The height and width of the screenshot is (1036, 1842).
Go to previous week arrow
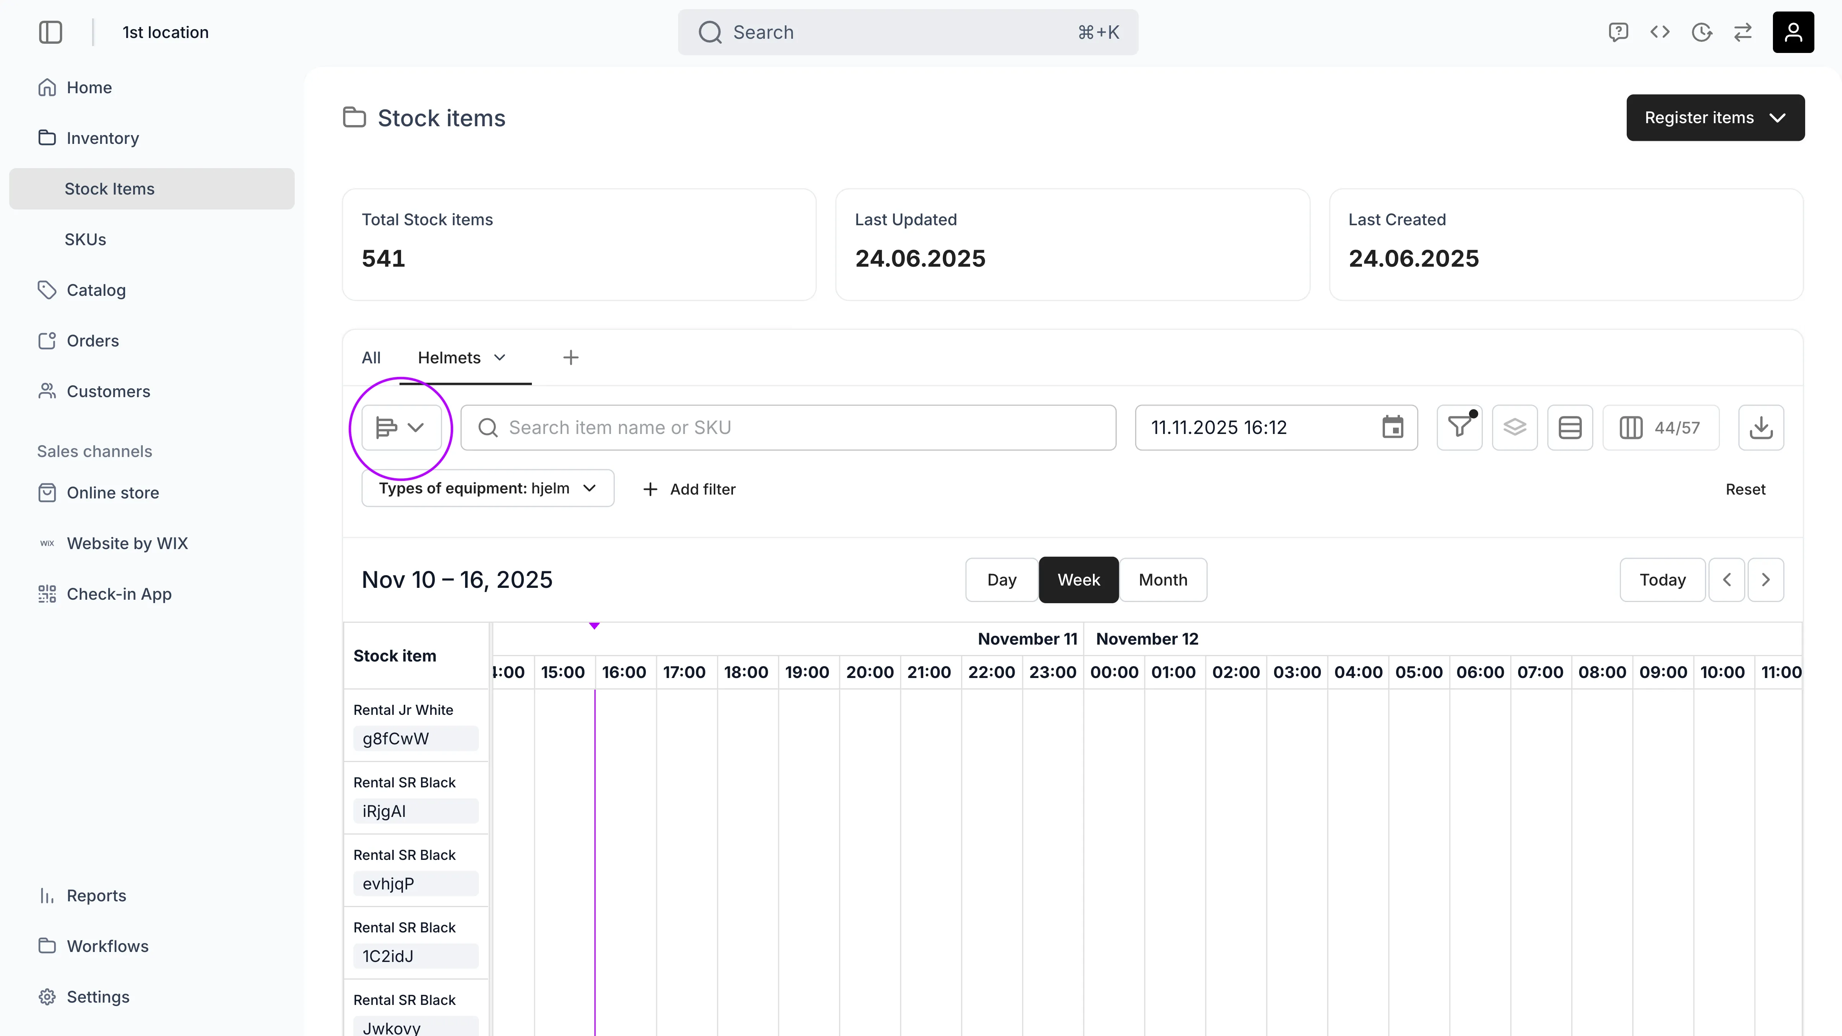pos(1726,580)
